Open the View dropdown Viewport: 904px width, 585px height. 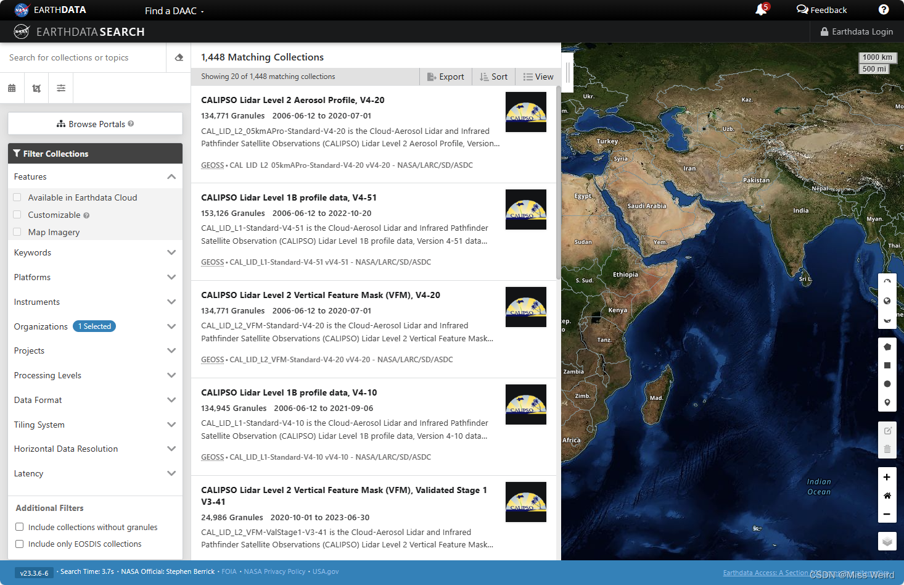point(538,77)
